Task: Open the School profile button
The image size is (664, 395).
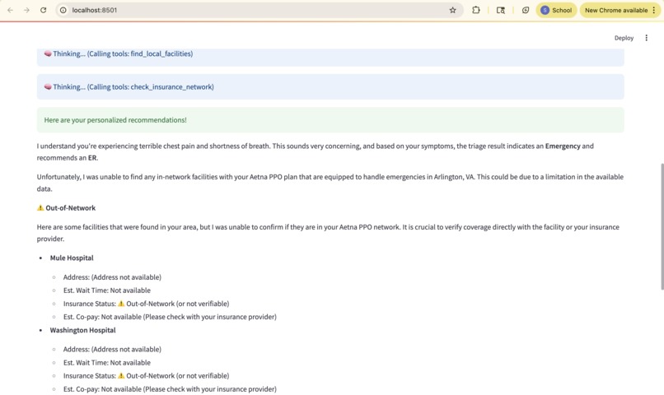Action: (556, 10)
